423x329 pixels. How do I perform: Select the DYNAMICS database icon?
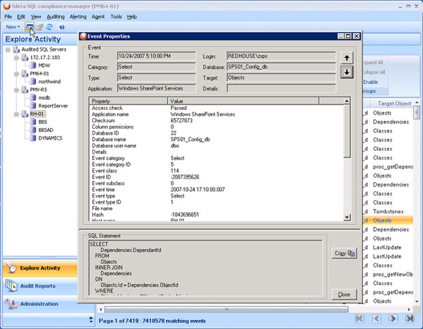click(x=33, y=138)
